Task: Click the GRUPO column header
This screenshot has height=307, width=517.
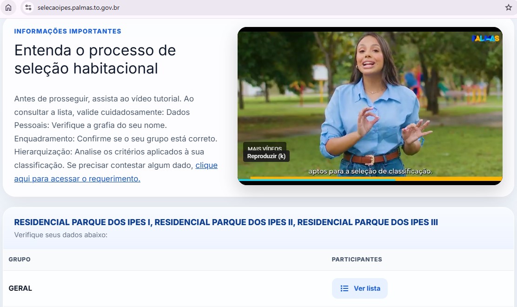Action: pyautogui.click(x=20, y=259)
